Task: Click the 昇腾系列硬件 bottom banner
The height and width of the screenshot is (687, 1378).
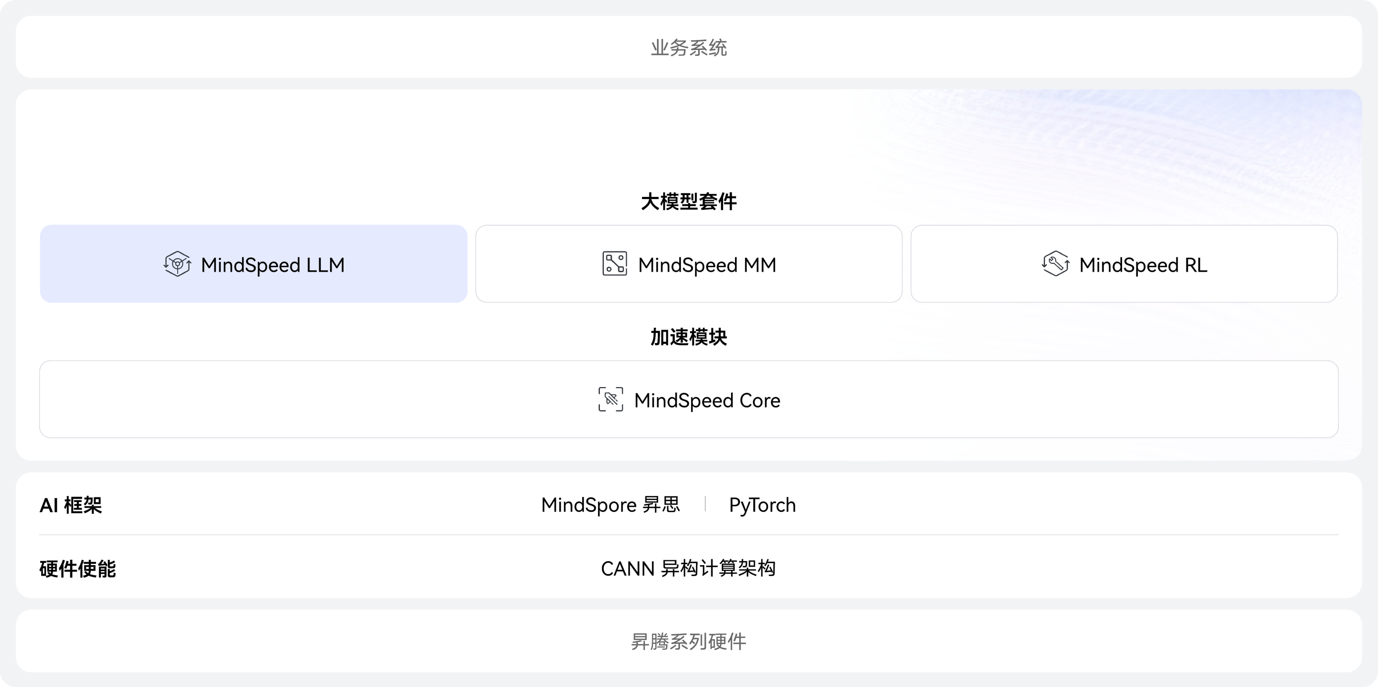Action: point(689,641)
